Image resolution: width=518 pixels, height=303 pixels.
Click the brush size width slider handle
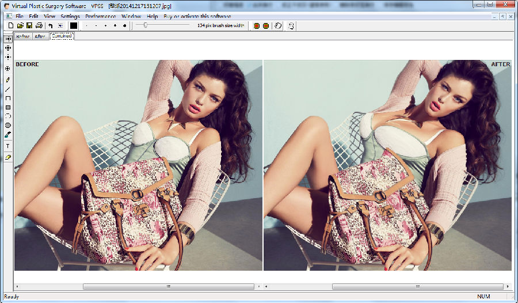[x=146, y=25]
